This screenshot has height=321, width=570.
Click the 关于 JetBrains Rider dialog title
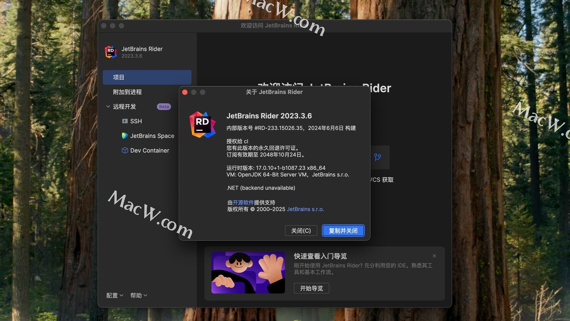pyautogui.click(x=274, y=92)
